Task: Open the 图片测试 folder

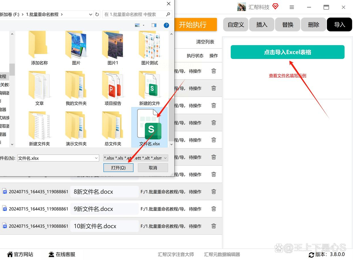Action: 149,48
